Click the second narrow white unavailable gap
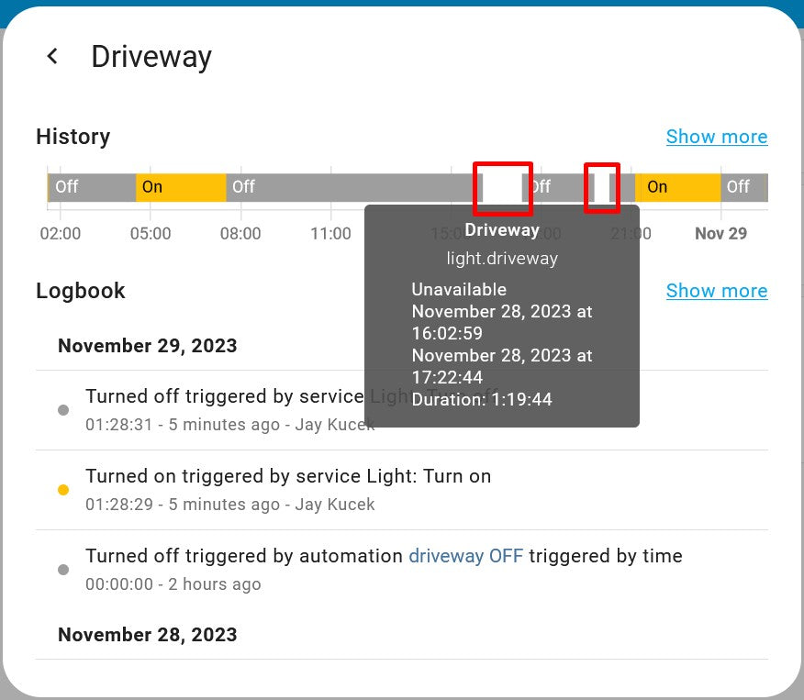 click(601, 187)
